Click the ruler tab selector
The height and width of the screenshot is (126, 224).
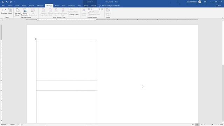coord(1,20)
